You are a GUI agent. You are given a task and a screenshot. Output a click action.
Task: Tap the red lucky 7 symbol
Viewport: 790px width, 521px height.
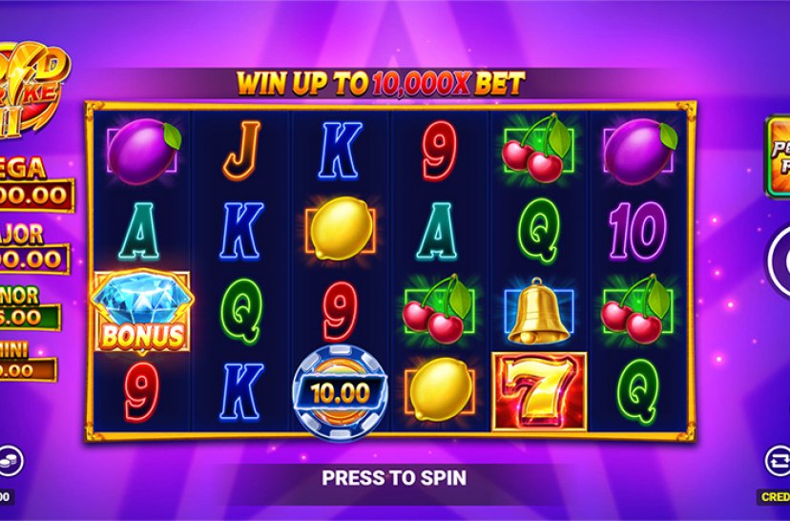pos(539,392)
